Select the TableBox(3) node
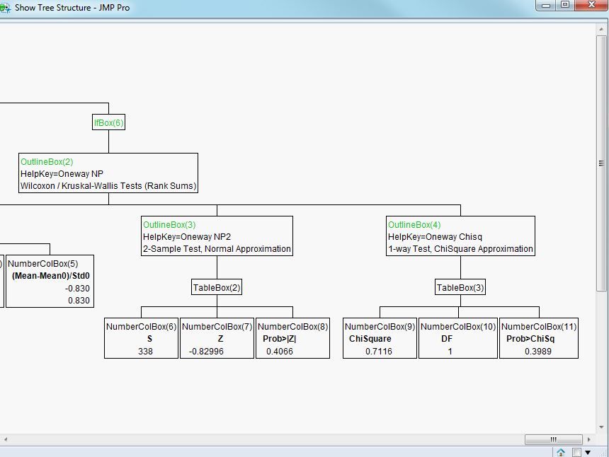The width and height of the screenshot is (609, 457). point(460,287)
